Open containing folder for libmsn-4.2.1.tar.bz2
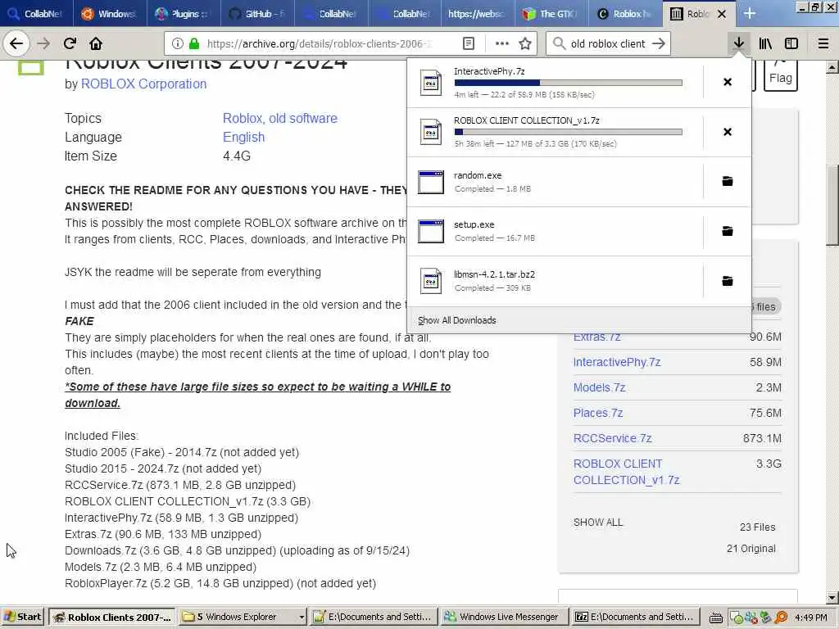 coord(728,281)
